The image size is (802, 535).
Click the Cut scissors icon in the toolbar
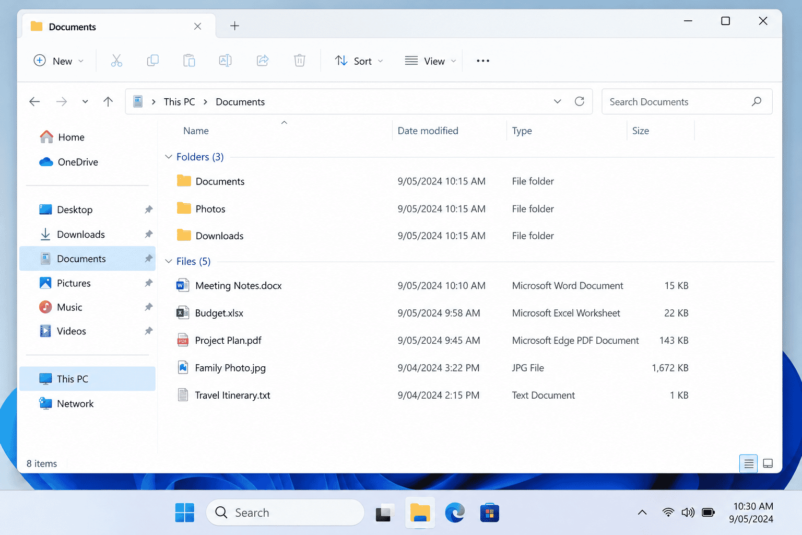coord(116,61)
